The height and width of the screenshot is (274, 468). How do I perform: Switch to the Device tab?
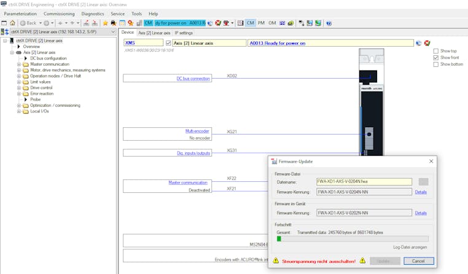click(128, 32)
